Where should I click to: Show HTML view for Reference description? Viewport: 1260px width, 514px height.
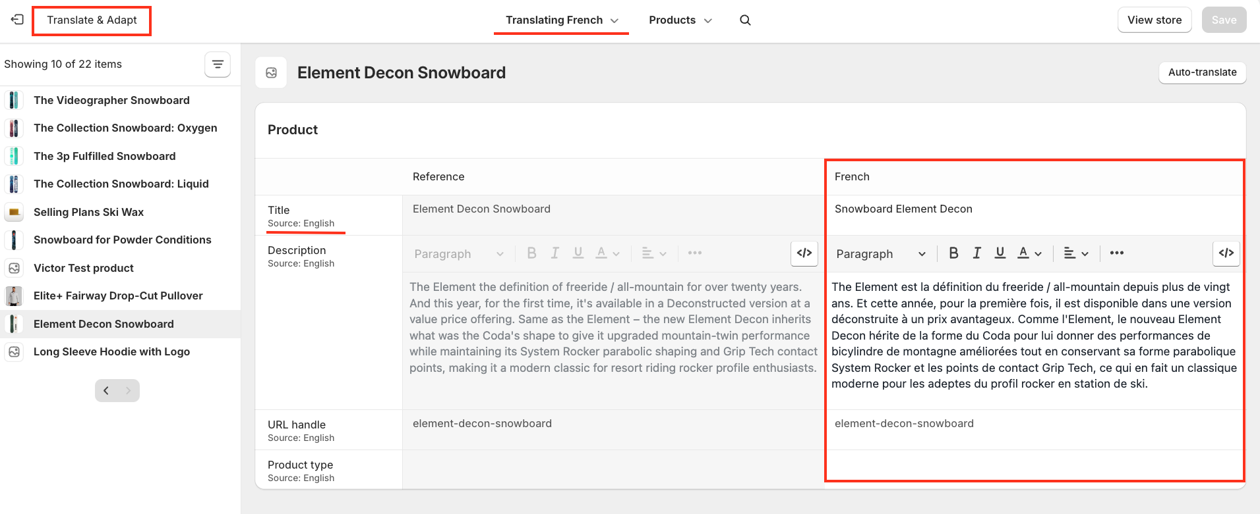pos(804,253)
